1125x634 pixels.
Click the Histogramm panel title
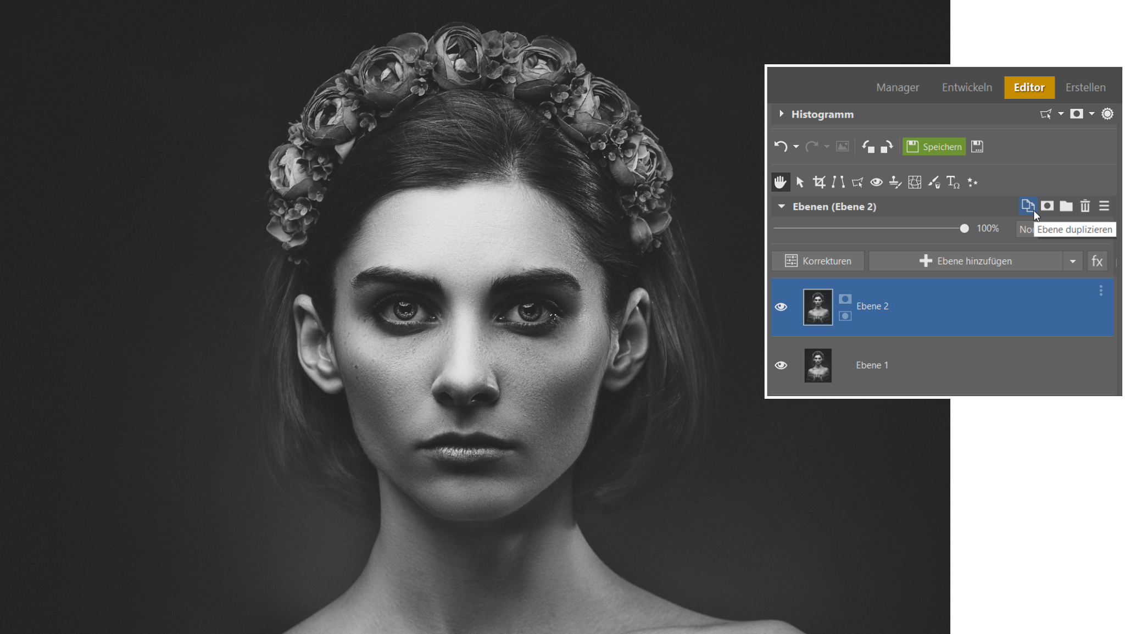click(x=822, y=114)
